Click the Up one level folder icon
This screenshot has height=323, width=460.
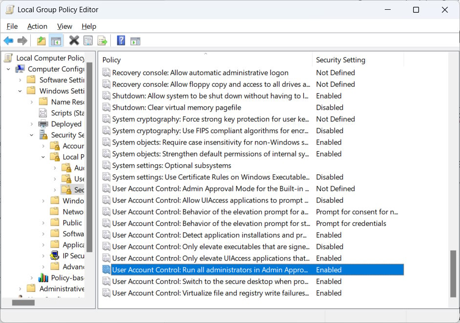(x=41, y=40)
